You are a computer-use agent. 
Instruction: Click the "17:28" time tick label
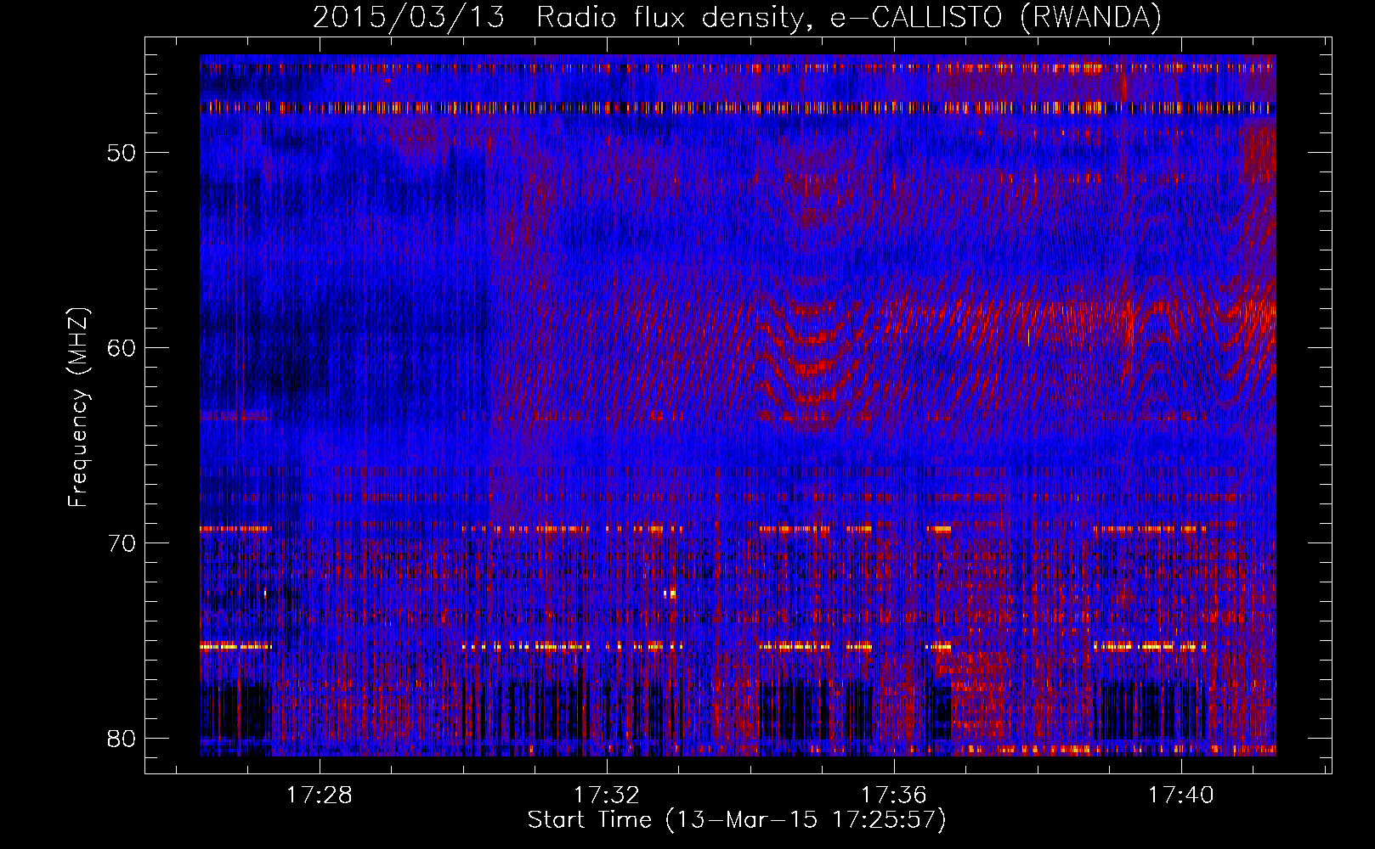320,796
